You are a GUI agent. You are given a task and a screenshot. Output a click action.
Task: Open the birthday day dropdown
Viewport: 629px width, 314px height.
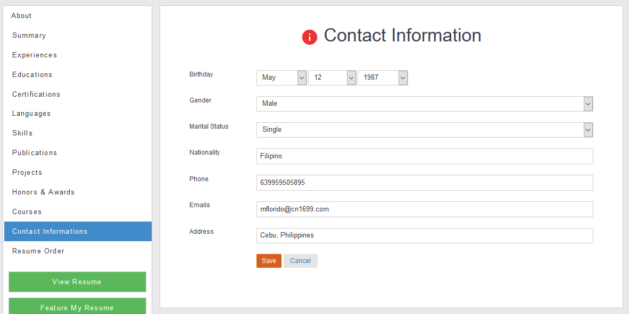(x=332, y=78)
